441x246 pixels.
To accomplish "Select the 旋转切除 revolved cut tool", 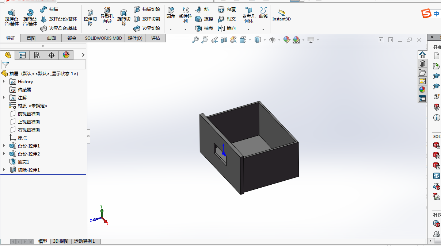I will [x=124, y=18].
